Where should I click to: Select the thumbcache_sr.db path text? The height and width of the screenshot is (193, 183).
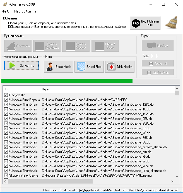[95, 161]
